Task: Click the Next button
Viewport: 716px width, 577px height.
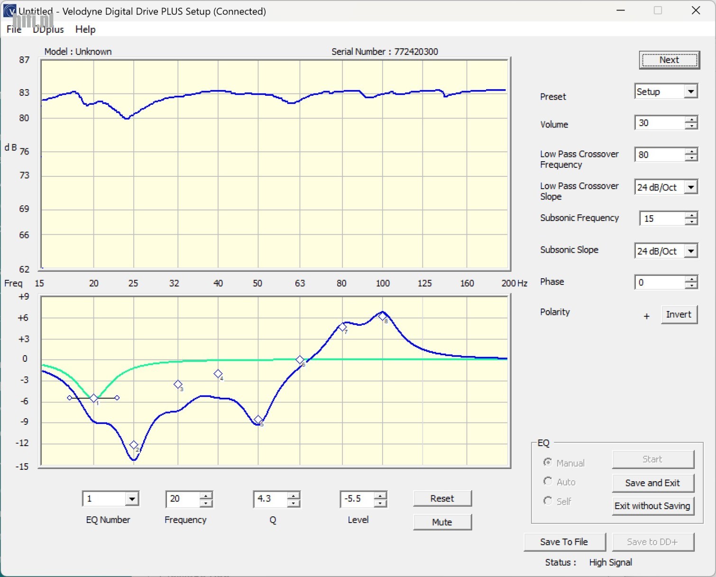Action: pyautogui.click(x=669, y=60)
